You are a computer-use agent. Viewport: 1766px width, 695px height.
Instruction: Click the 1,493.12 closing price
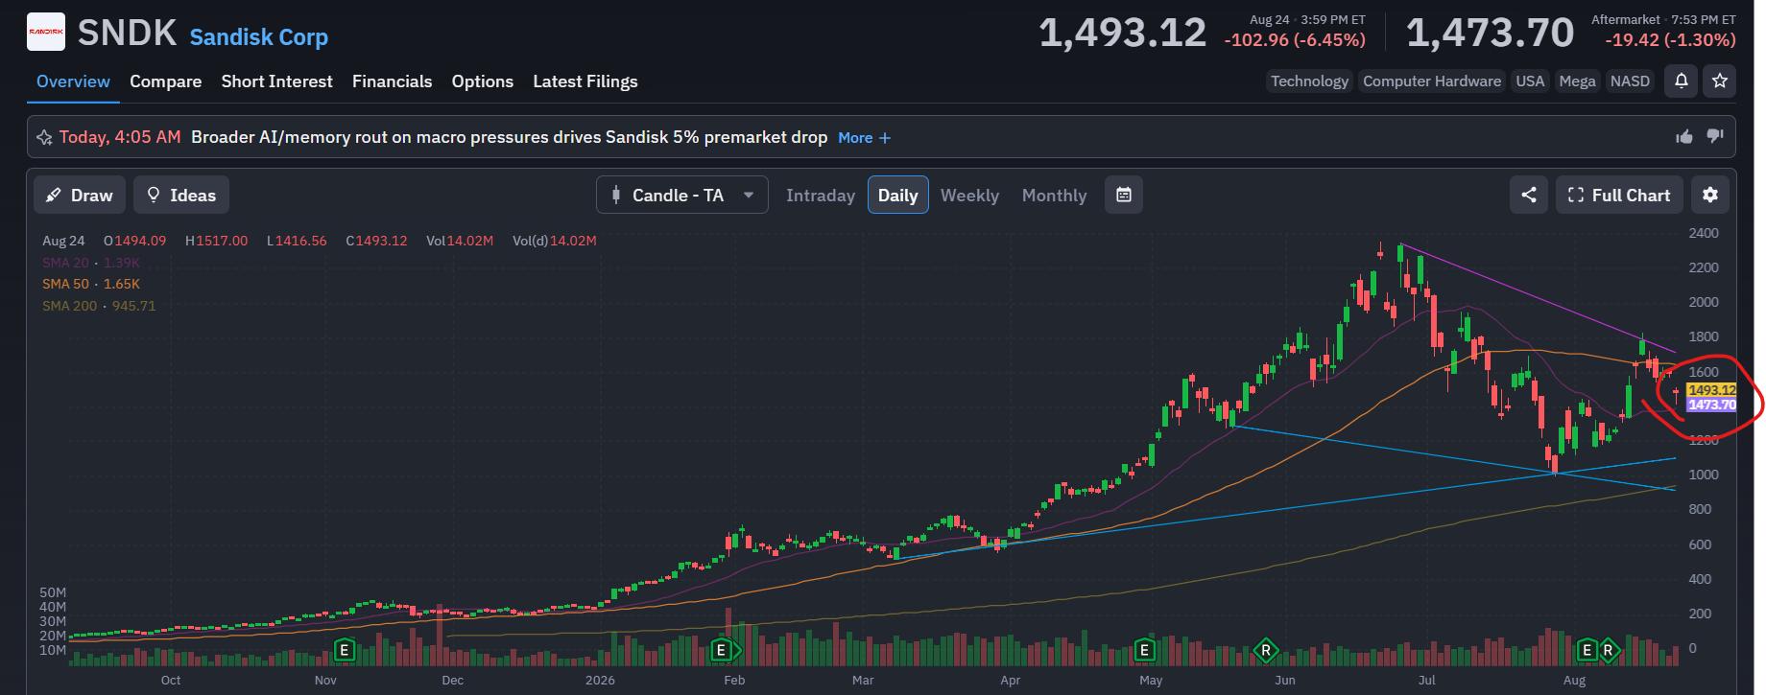click(1122, 34)
